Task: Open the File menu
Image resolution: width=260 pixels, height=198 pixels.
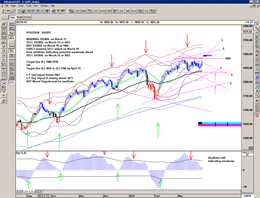Action: pyautogui.click(x=7, y=6)
